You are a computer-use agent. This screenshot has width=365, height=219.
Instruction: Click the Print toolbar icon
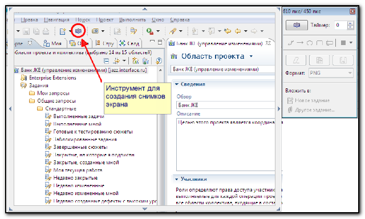[x=46, y=31]
